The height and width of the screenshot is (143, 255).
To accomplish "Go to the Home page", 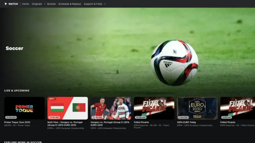I will click(x=25, y=4).
